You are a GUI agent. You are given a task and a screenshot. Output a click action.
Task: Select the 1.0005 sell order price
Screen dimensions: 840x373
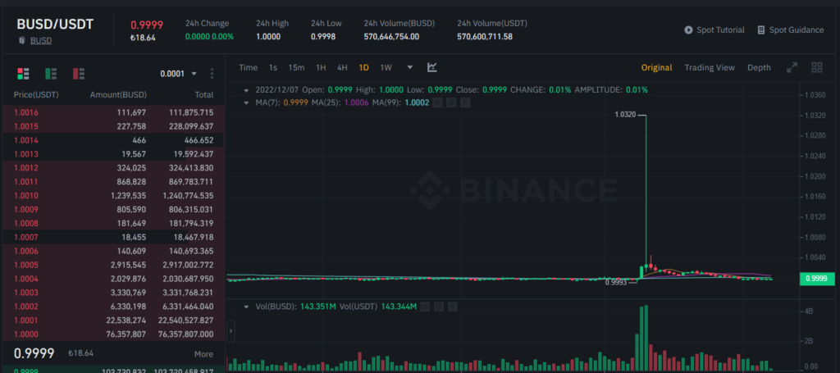coord(27,265)
